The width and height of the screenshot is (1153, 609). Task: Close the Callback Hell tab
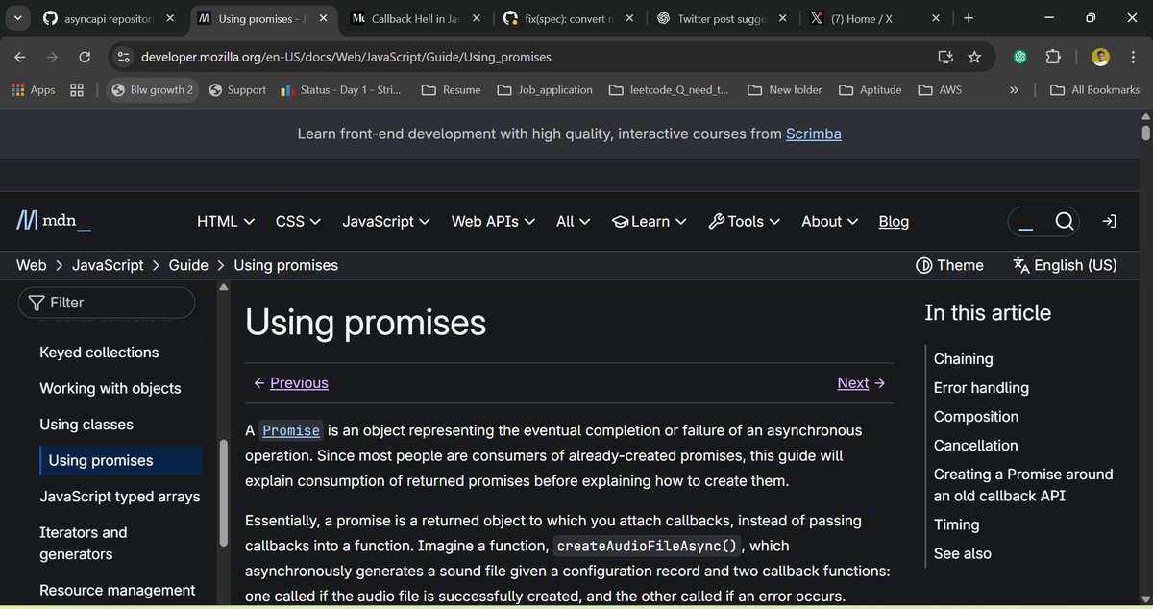478,18
